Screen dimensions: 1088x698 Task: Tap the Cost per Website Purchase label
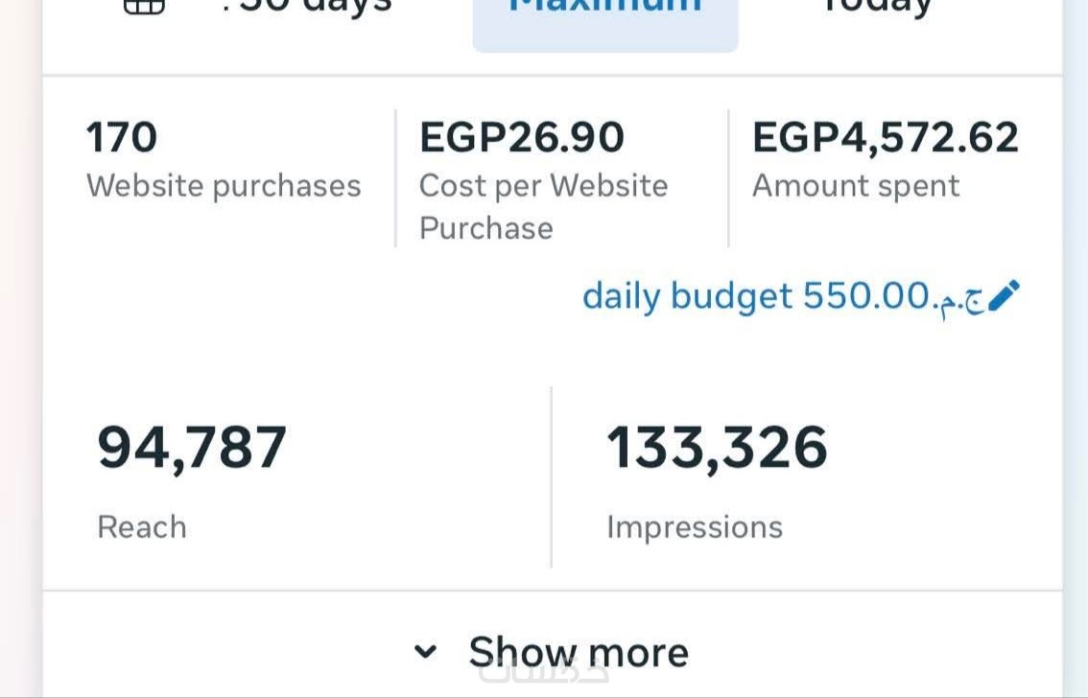543,206
